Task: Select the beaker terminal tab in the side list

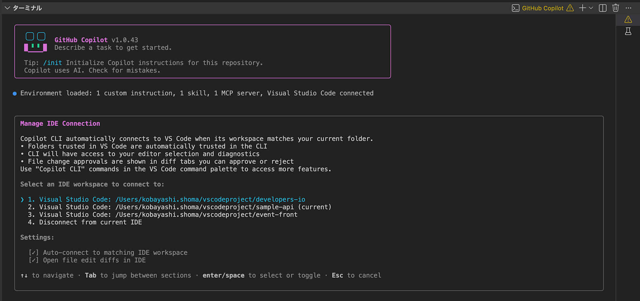Action: tap(628, 31)
